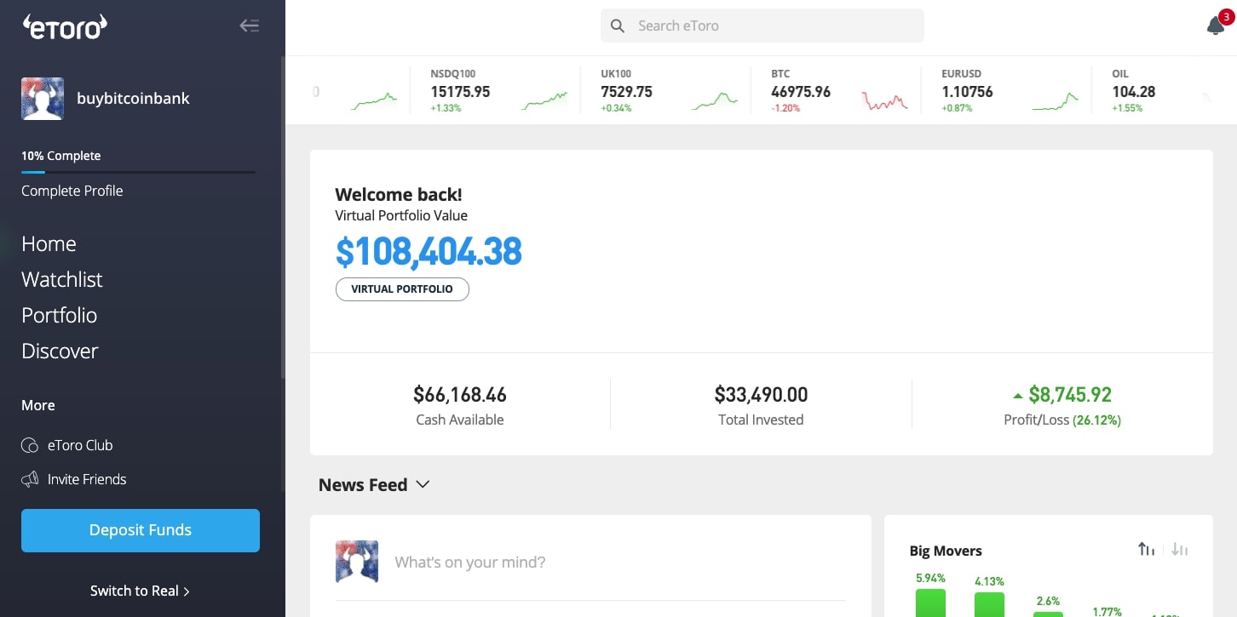Open eToro Club link
This screenshot has height=617, width=1237.
coord(80,445)
